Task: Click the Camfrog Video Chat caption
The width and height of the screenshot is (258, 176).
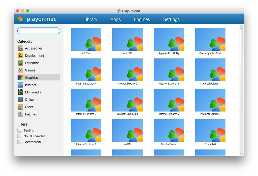Action: click(210, 53)
